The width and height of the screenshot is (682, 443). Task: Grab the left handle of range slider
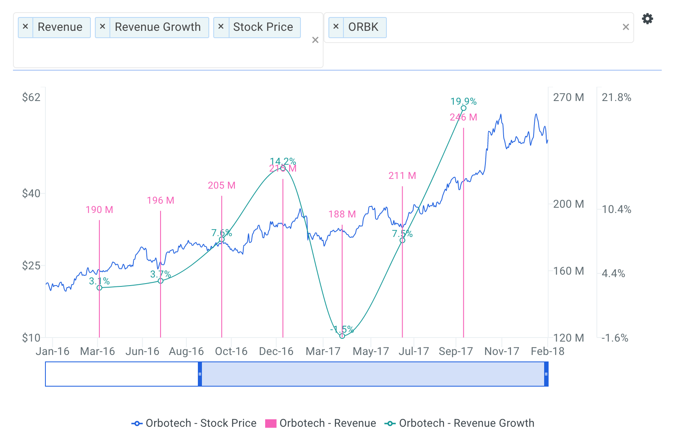coord(200,374)
